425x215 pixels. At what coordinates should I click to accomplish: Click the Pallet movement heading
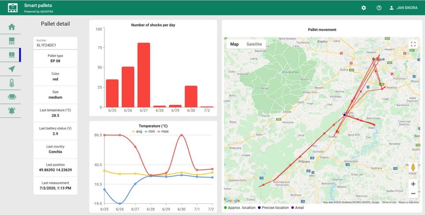(x=322, y=30)
